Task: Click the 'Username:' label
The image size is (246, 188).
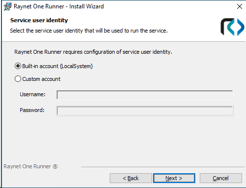Action: coord(32,94)
